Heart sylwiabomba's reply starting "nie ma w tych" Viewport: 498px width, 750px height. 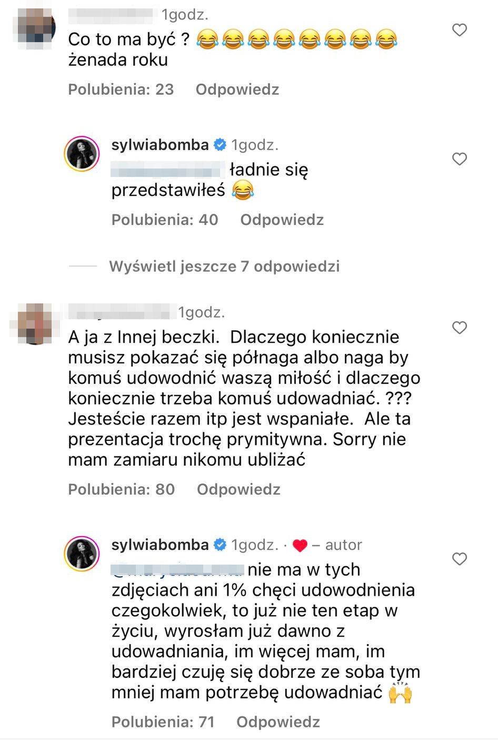tap(460, 559)
